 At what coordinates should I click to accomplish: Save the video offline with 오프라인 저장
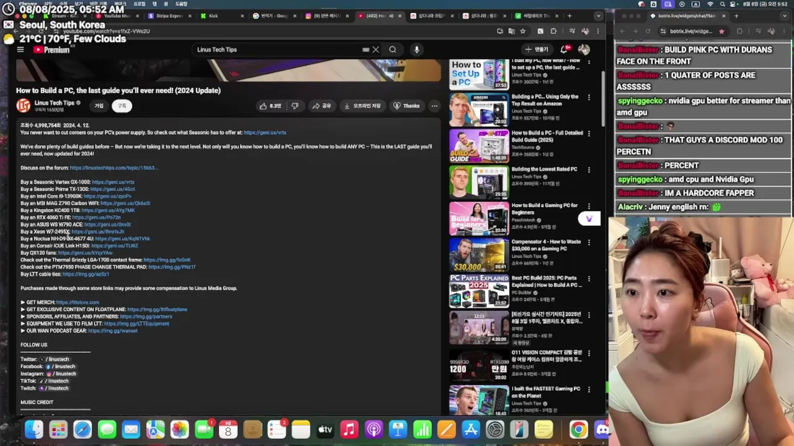pyautogui.click(x=362, y=106)
